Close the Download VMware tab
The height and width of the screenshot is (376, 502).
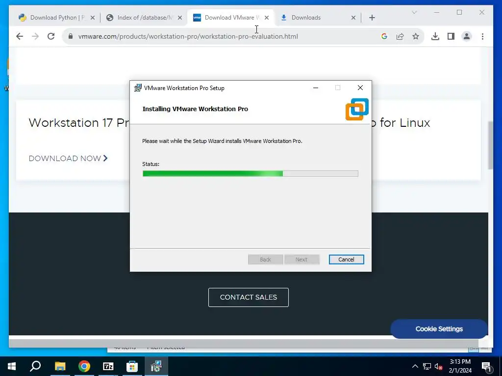267,18
